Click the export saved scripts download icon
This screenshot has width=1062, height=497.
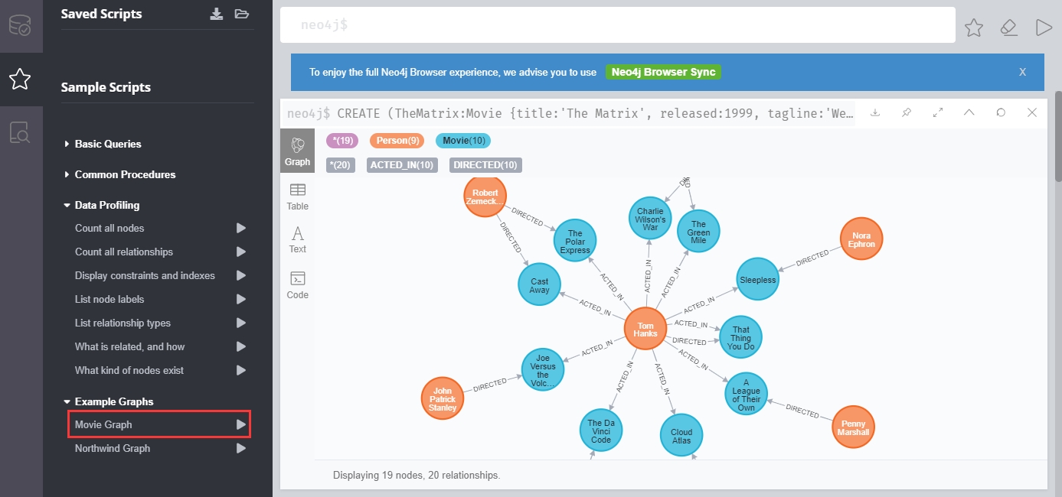pyautogui.click(x=217, y=14)
